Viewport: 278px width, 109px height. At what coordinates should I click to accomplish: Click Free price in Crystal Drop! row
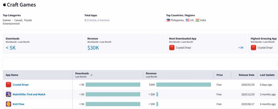point(219,85)
